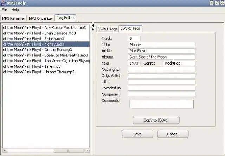Image resolution: width=225 pixels, height=156 pixels.
Task: Select Speak to Me-Breathe.mp3 file
Action: click(46, 55)
